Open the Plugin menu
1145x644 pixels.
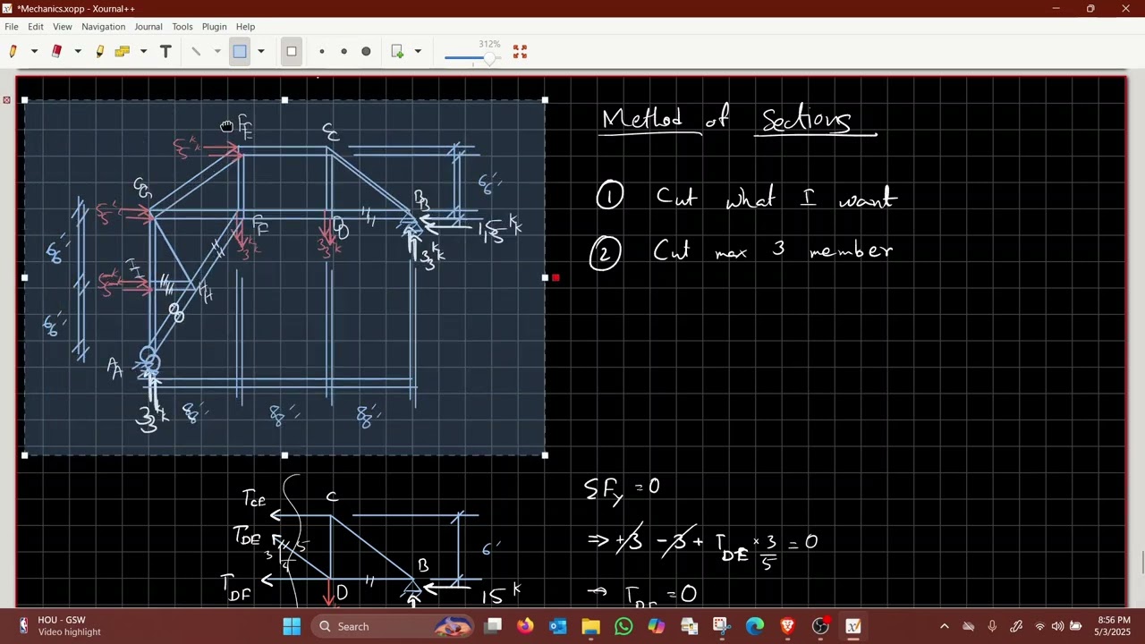215,27
